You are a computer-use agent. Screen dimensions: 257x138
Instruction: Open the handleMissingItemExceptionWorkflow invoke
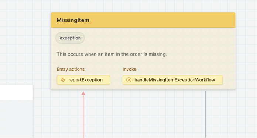pyautogui.click(x=172, y=80)
